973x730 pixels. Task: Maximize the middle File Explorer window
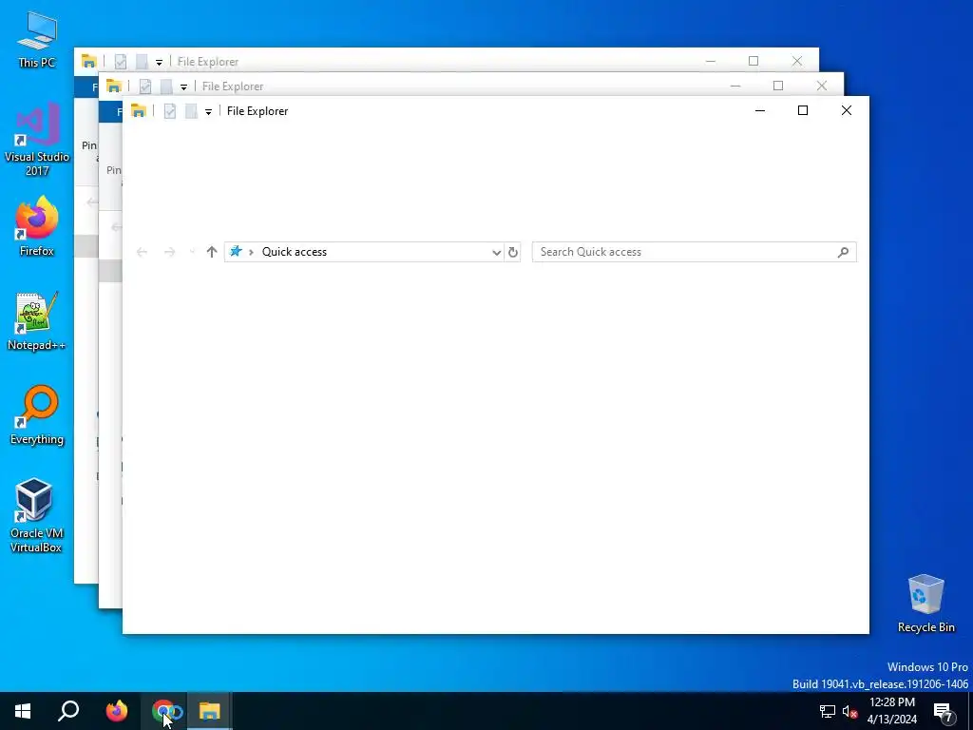(778, 86)
